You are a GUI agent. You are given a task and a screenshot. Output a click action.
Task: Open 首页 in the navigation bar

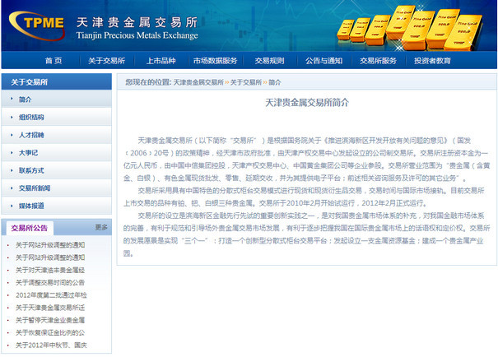(x=54, y=61)
